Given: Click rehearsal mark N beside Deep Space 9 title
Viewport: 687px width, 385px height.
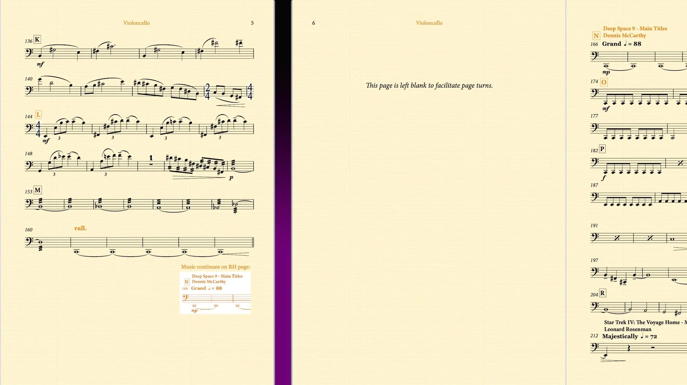Looking at the screenshot, I should point(596,36).
